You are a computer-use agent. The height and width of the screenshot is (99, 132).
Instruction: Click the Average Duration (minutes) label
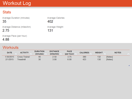16,18
